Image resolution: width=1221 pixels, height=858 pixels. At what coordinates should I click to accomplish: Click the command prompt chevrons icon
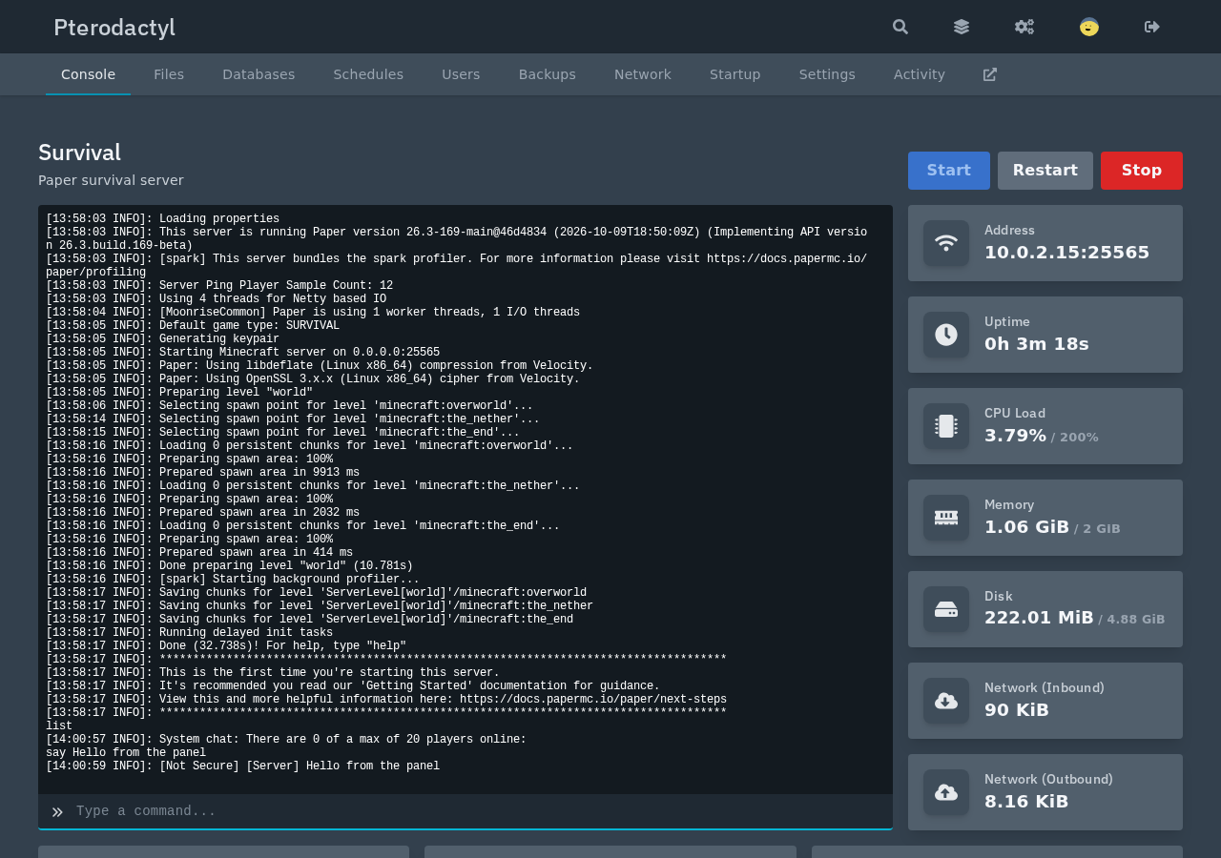click(57, 812)
